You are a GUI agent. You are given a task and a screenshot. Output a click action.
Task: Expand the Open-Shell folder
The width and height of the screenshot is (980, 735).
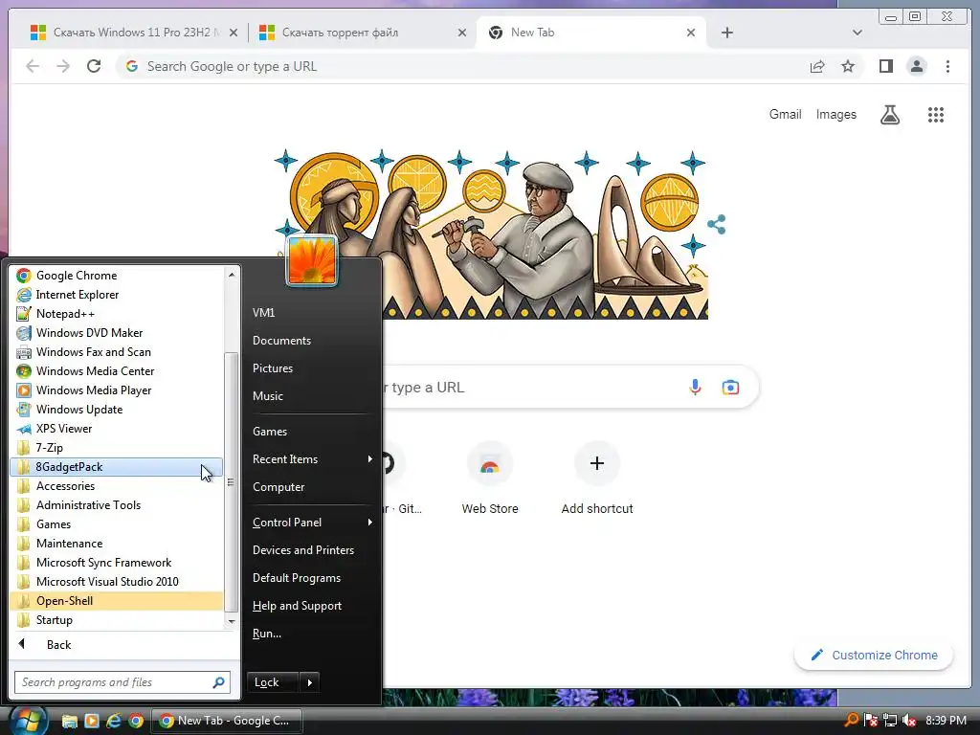pyautogui.click(x=116, y=601)
